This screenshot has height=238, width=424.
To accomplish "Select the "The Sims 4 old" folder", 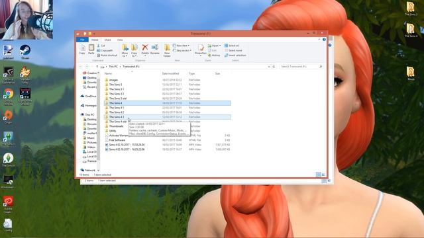I will point(115,122).
